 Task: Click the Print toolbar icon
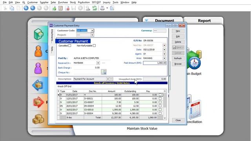102,8
